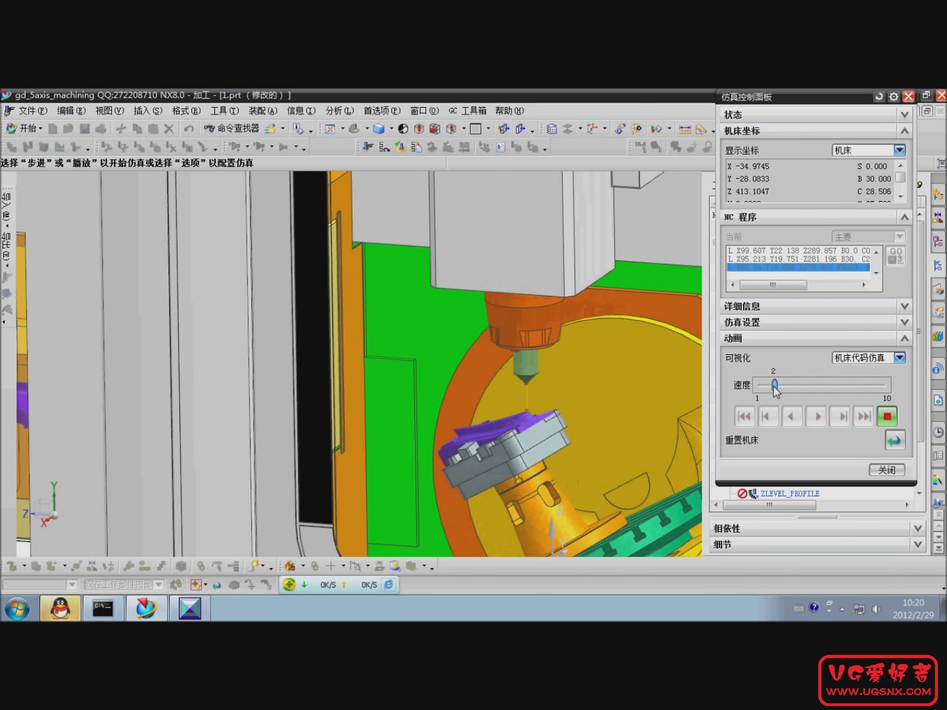Open the 帮助(H) menu
947x710 pixels.
pyautogui.click(x=510, y=110)
